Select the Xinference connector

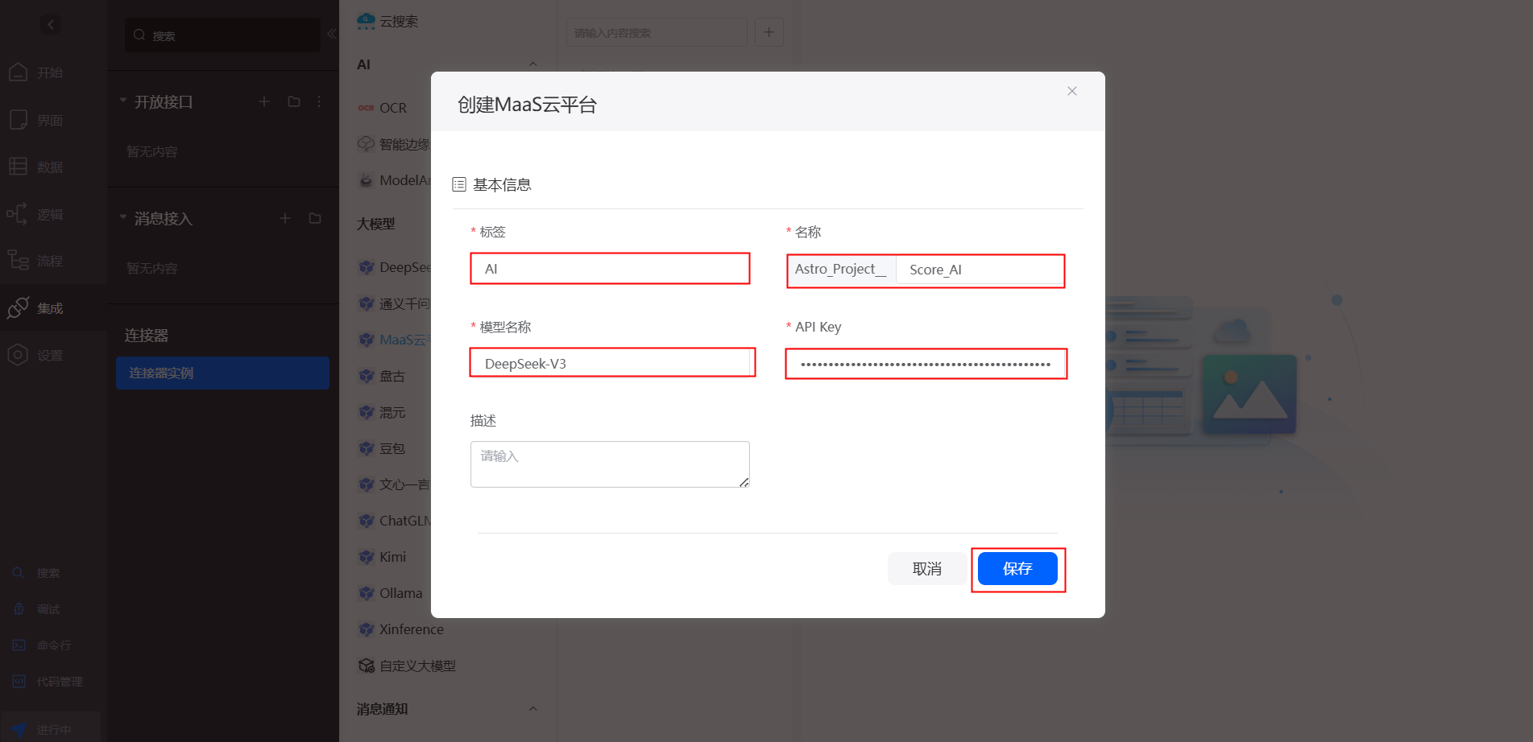401,629
